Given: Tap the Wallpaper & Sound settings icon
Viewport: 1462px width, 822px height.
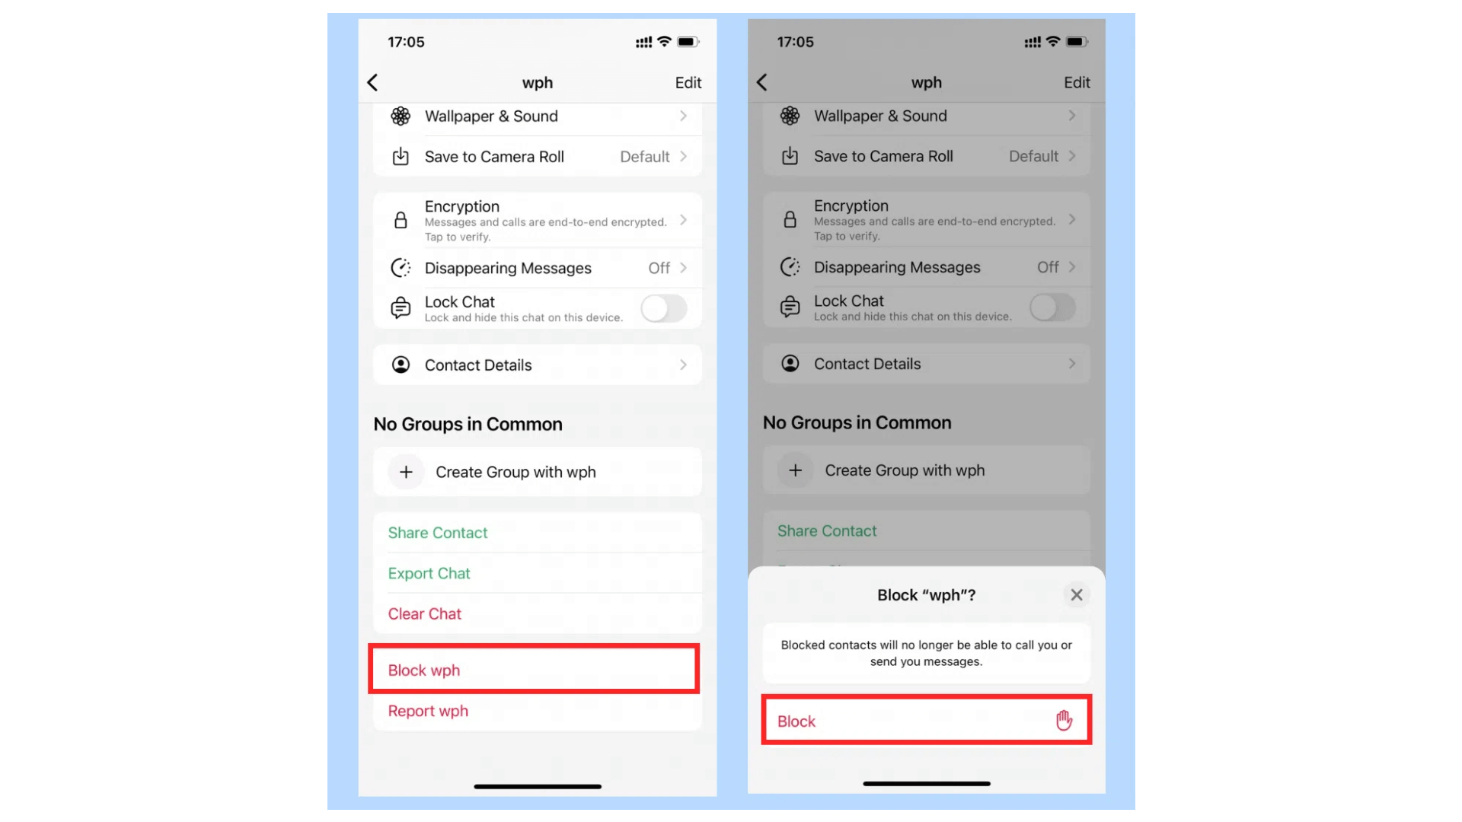Looking at the screenshot, I should pos(401,116).
